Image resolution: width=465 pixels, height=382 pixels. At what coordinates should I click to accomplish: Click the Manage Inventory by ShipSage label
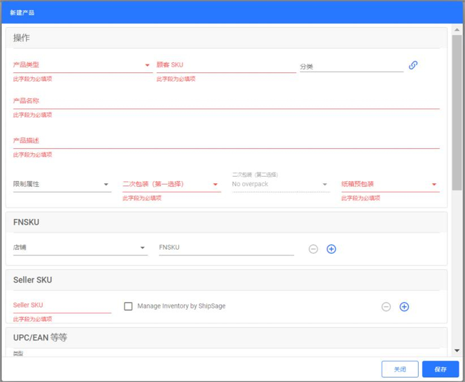[x=181, y=306]
